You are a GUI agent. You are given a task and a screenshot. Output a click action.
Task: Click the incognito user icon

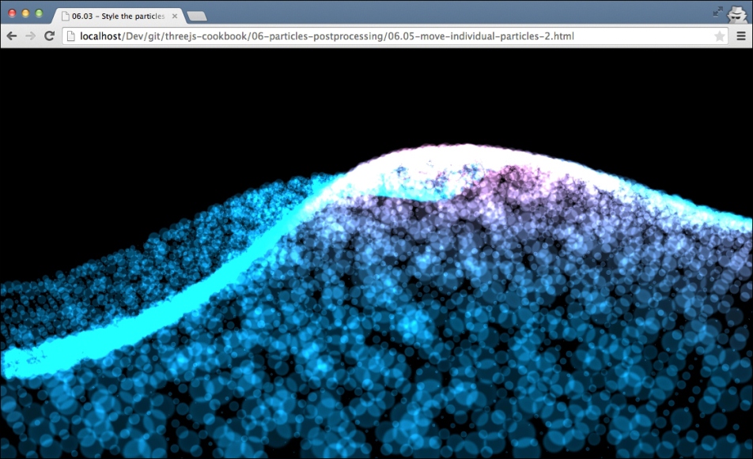click(736, 13)
